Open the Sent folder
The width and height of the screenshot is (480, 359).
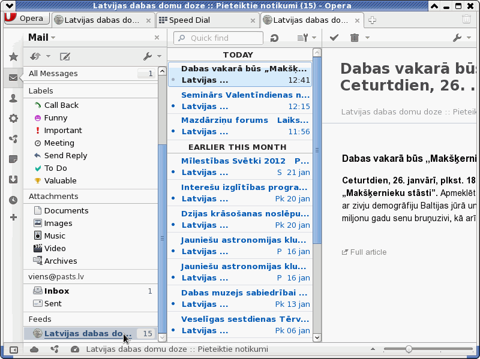click(x=91, y=303)
